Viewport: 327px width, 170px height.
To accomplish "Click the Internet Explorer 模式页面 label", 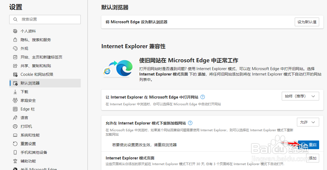I will 130,158.
